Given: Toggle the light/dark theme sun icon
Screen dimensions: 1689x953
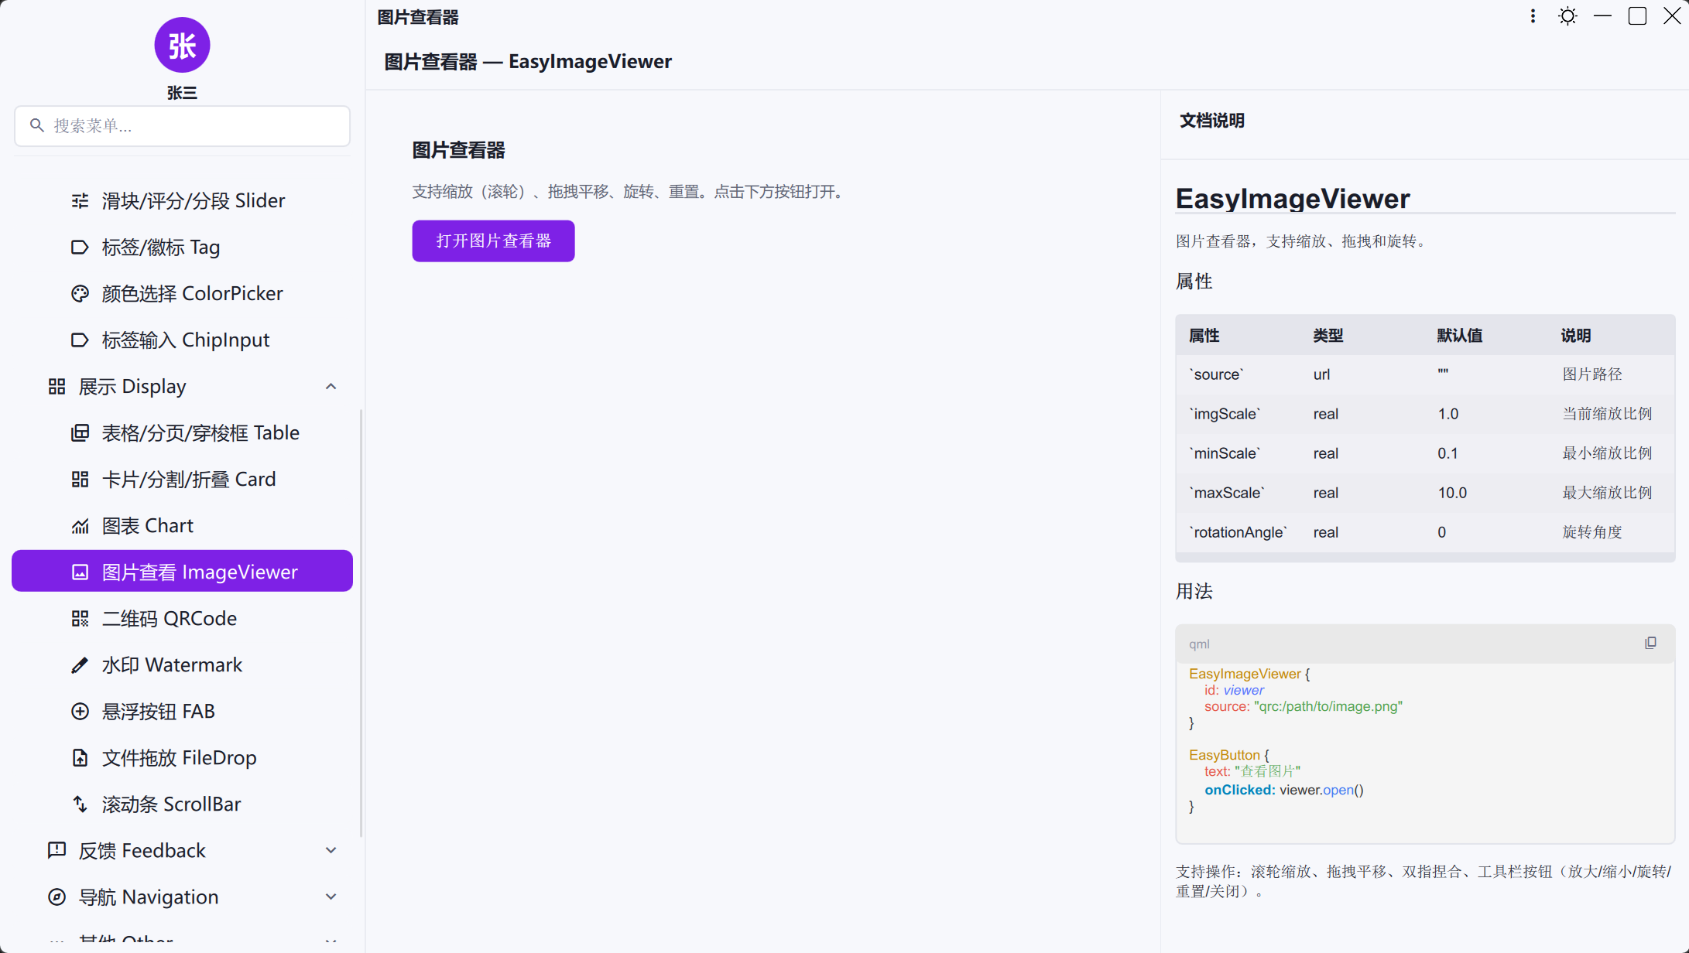Looking at the screenshot, I should (1567, 16).
